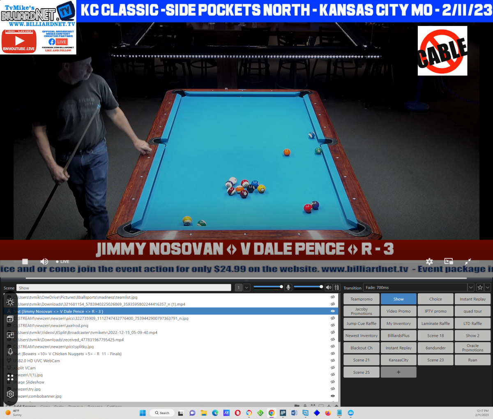The height and width of the screenshot is (419, 493).
Task: Click the Jump Cue Raffle scene button
Action: (x=361, y=324)
